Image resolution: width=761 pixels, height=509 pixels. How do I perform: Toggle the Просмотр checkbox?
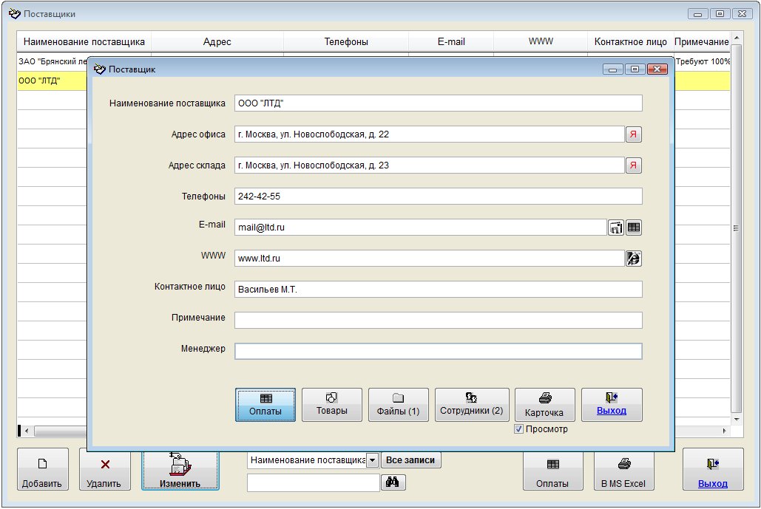[519, 429]
